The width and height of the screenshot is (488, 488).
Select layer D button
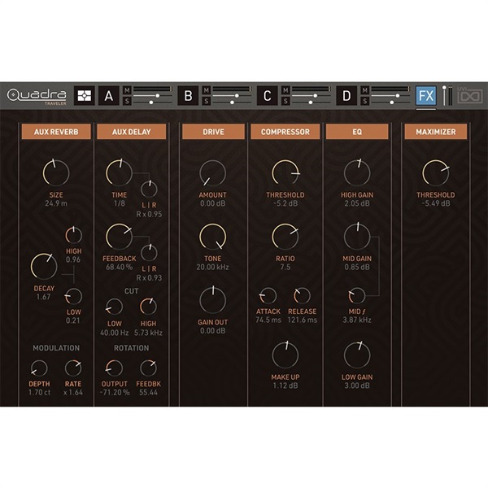(346, 96)
